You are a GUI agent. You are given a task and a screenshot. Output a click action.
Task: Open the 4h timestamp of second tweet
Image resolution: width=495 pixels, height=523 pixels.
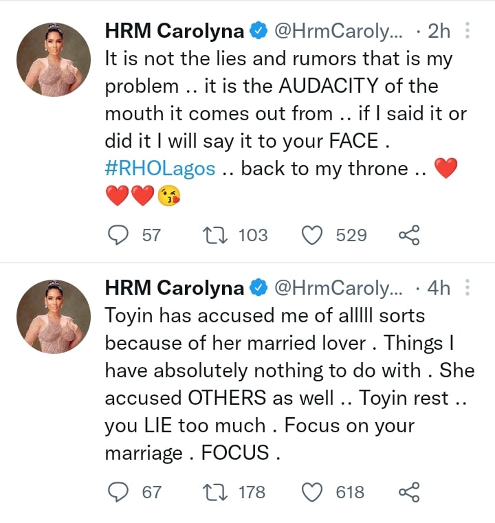439,287
